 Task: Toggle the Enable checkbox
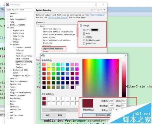(x=81, y=26)
